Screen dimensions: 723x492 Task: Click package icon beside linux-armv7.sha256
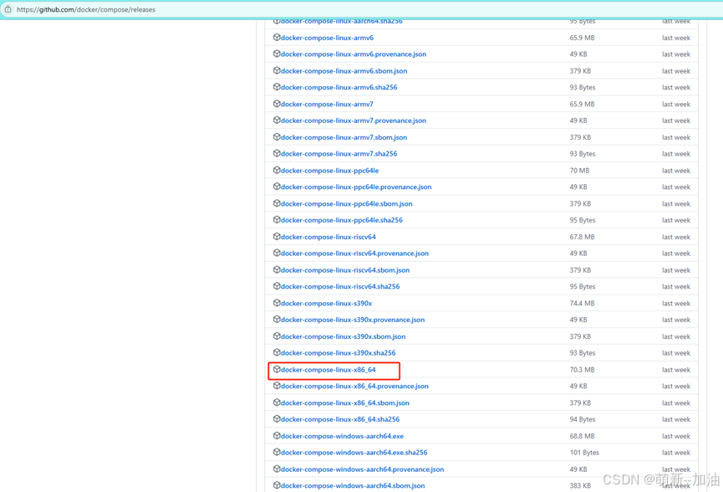277,154
